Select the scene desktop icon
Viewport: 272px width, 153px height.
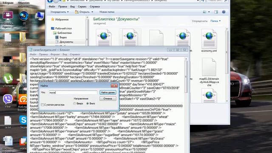pyautogui.click(x=23, y=143)
